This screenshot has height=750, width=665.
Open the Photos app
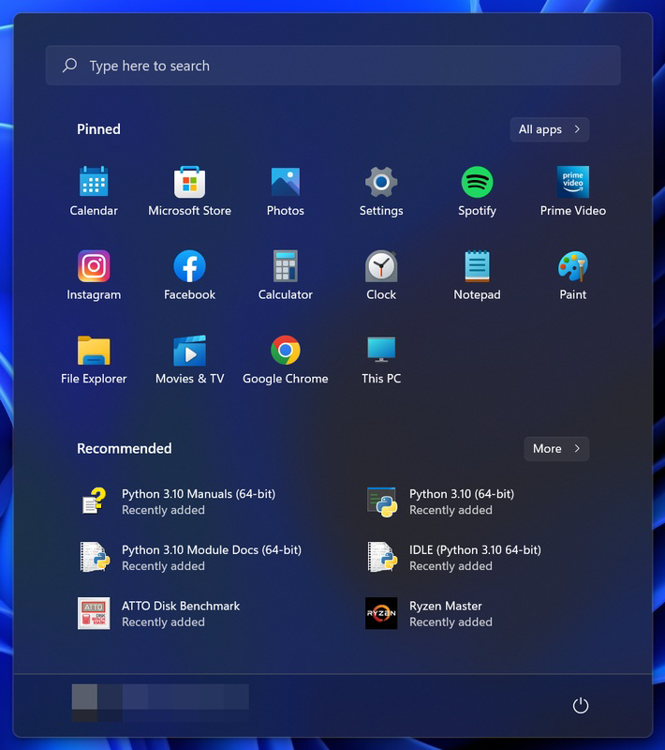(x=286, y=191)
